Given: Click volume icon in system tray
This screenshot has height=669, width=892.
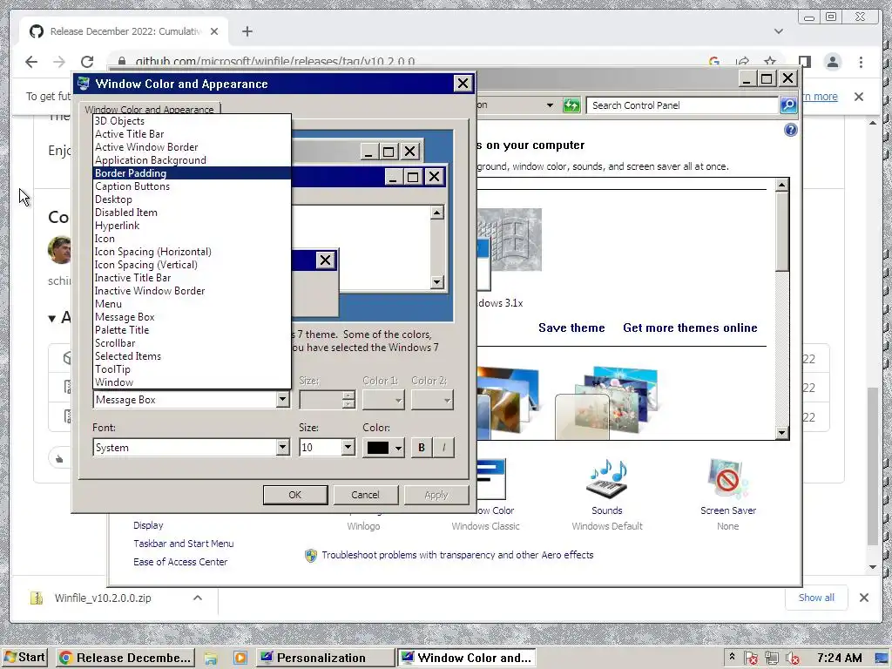Looking at the screenshot, I should tap(793, 659).
